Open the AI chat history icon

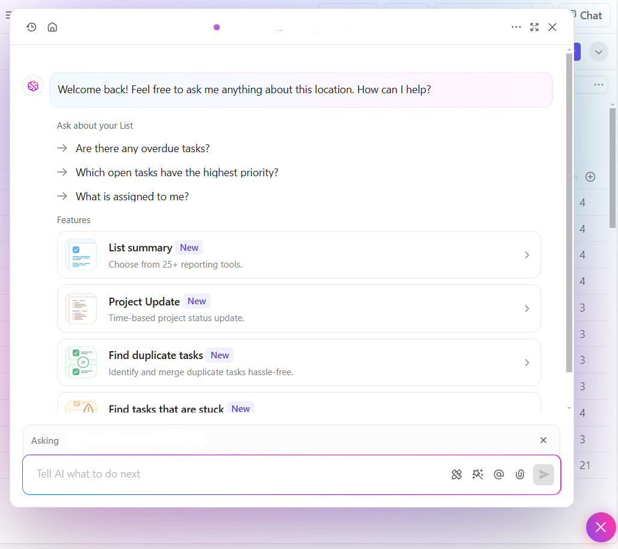point(31,27)
